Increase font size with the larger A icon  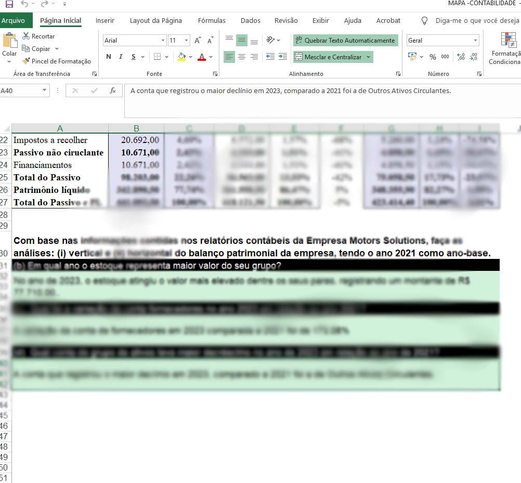point(198,41)
